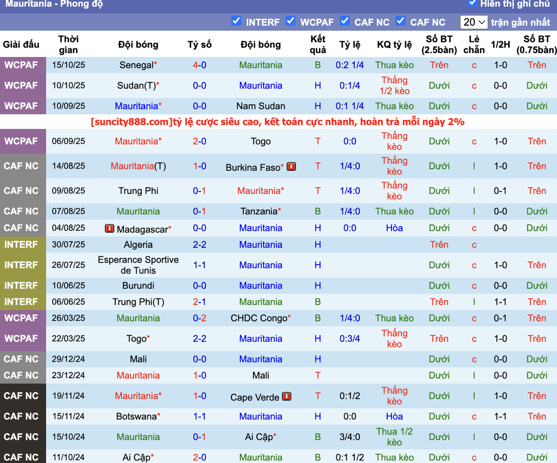Open Ai Cập away team on 15/10/24
The image size is (557, 463).
(x=259, y=437)
